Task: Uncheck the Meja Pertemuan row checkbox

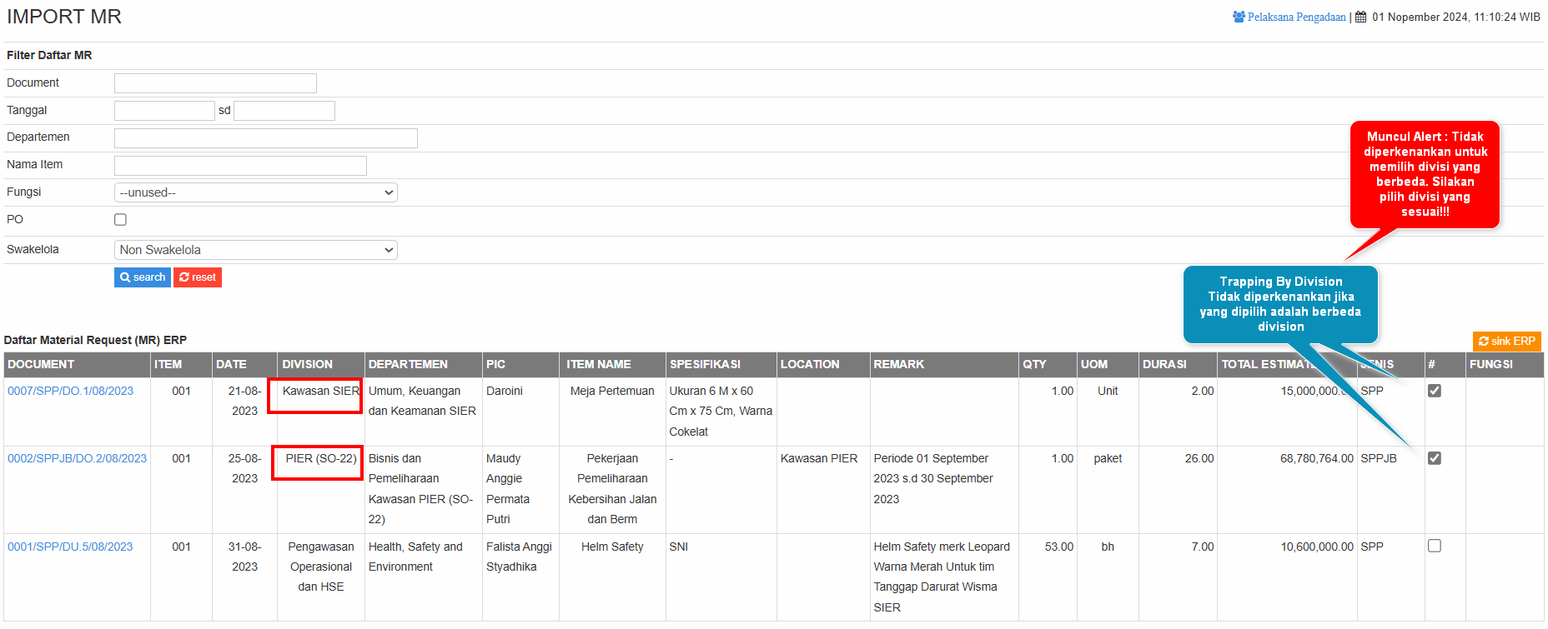Action: (1435, 391)
